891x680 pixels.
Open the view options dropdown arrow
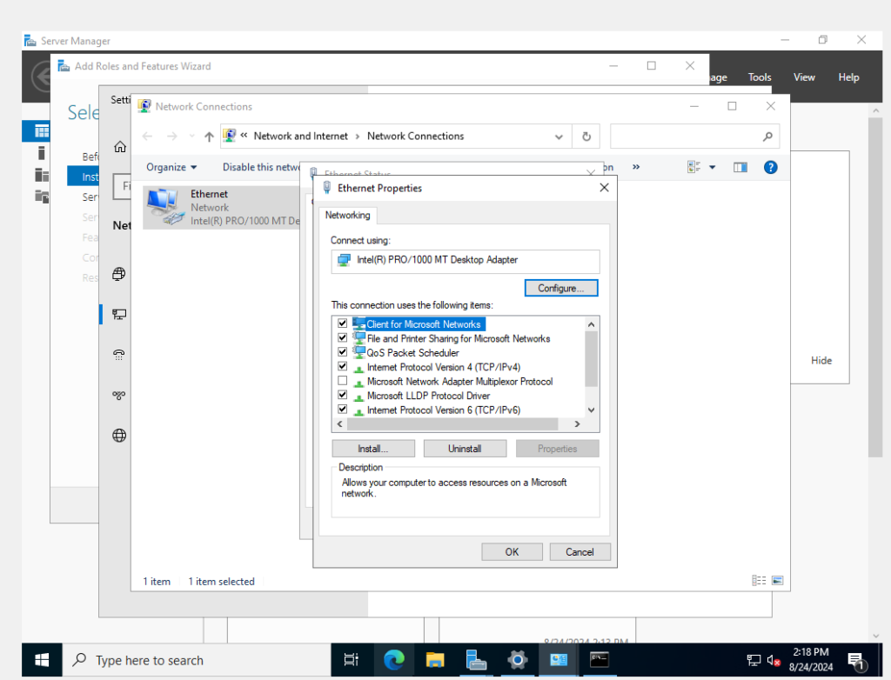pyautogui.click(x=713, y=167)
